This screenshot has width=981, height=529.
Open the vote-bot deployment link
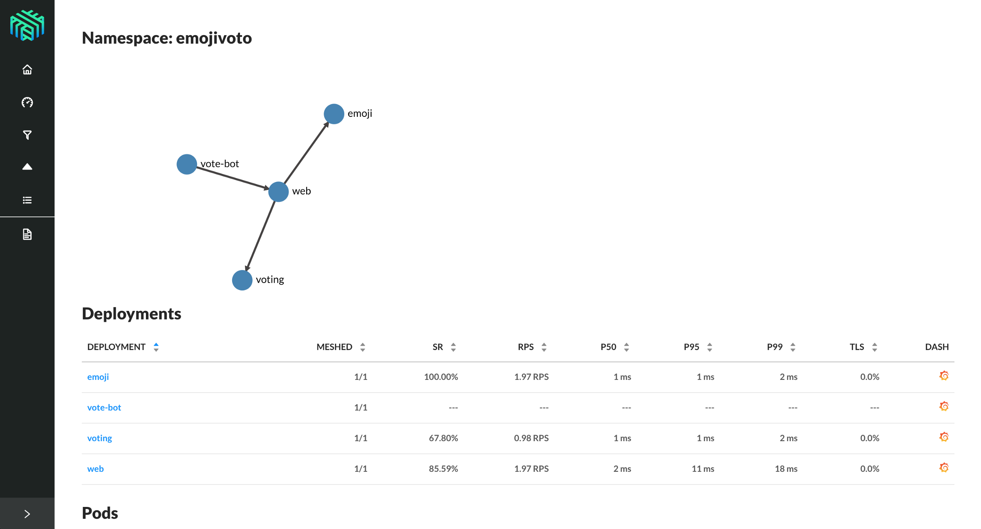point(104,407)
